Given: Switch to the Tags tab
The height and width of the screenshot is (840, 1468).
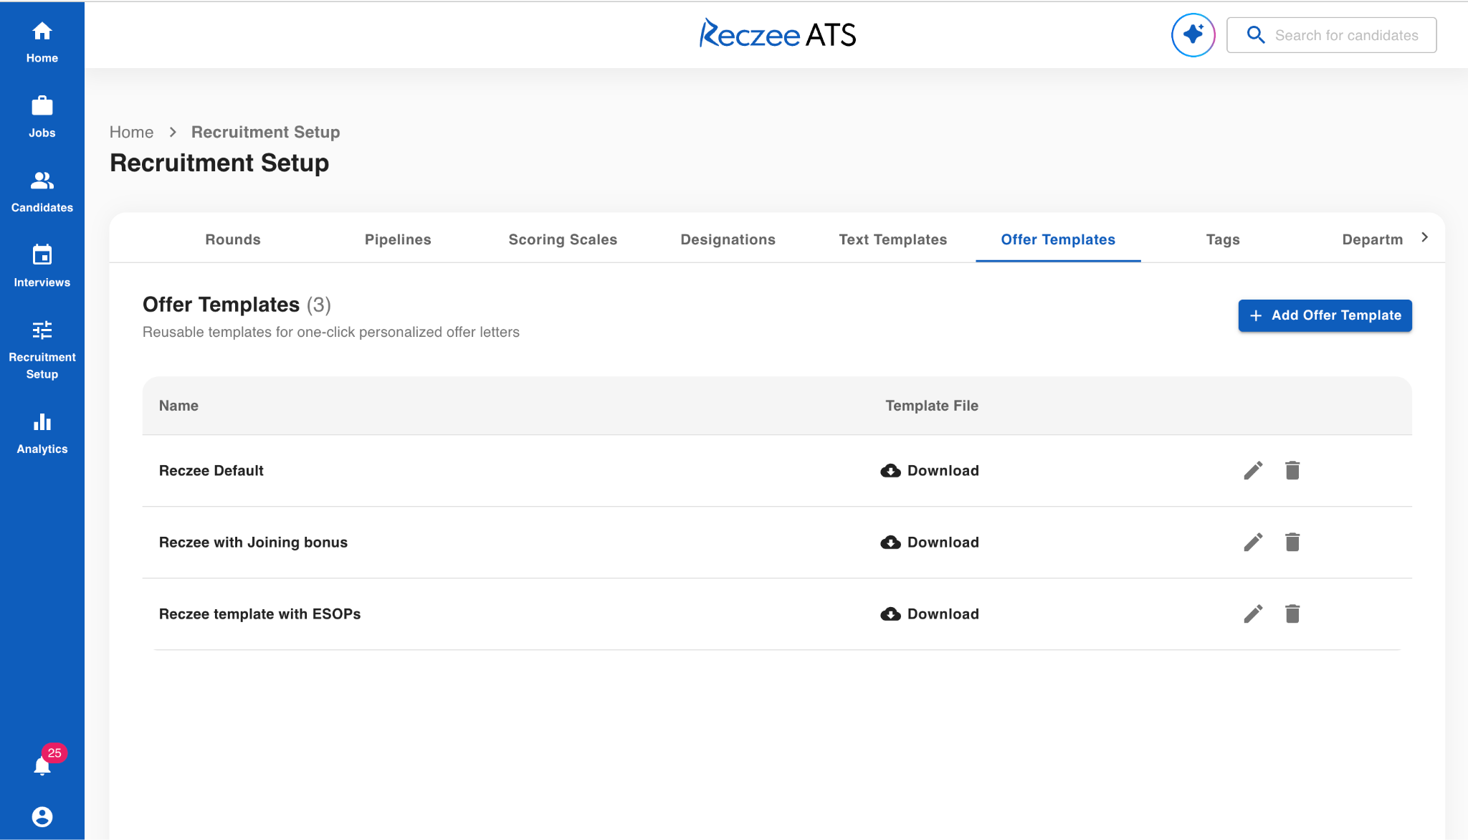Looking at the screenshot, I should tap(1223, 239).
